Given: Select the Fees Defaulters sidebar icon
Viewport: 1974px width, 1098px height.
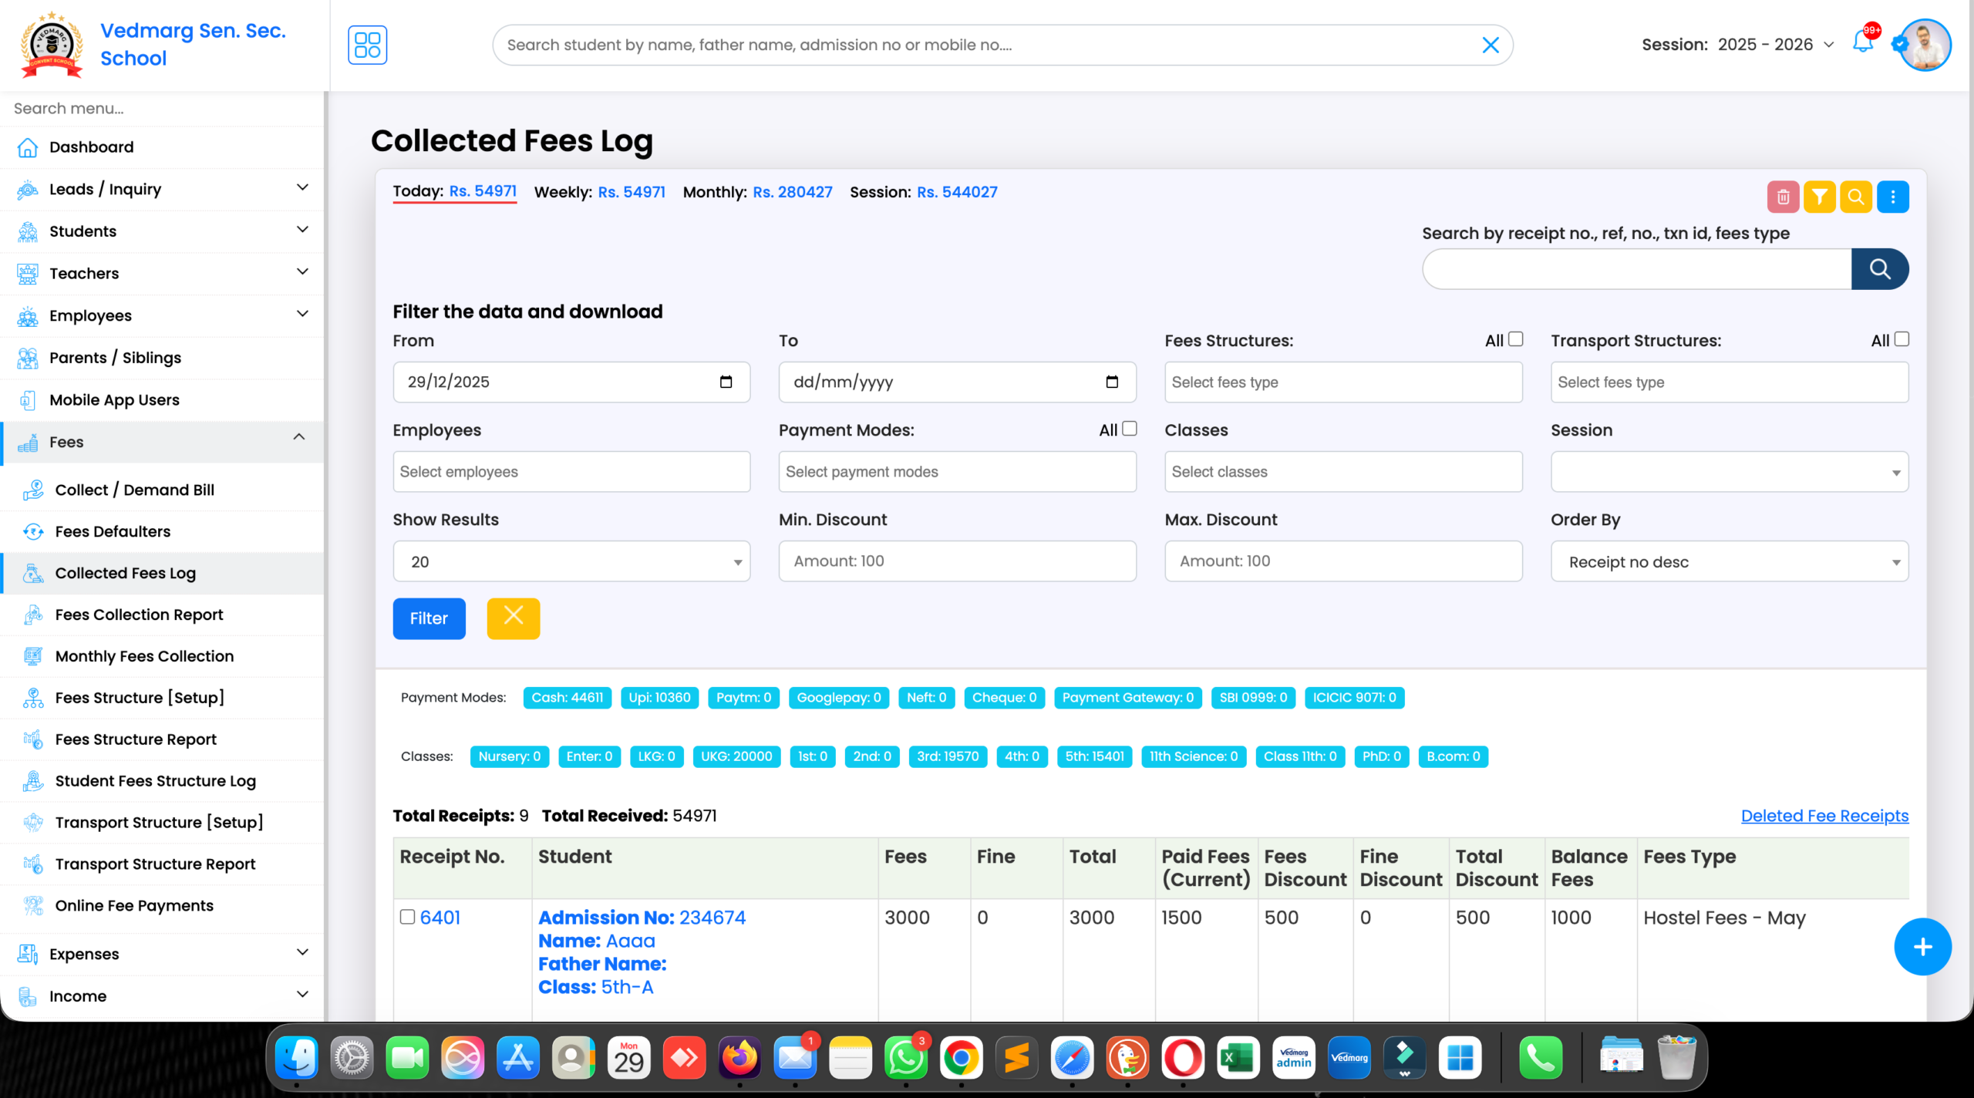Looking at the screenshot, I should [34, 531].
